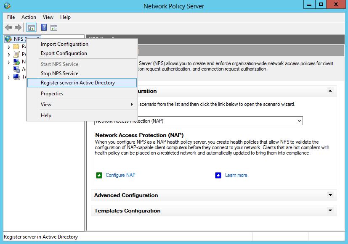This screenshot has height=244, width=348.
Task: Click Stop NPS Service menu entry
Action: point(59,73)
